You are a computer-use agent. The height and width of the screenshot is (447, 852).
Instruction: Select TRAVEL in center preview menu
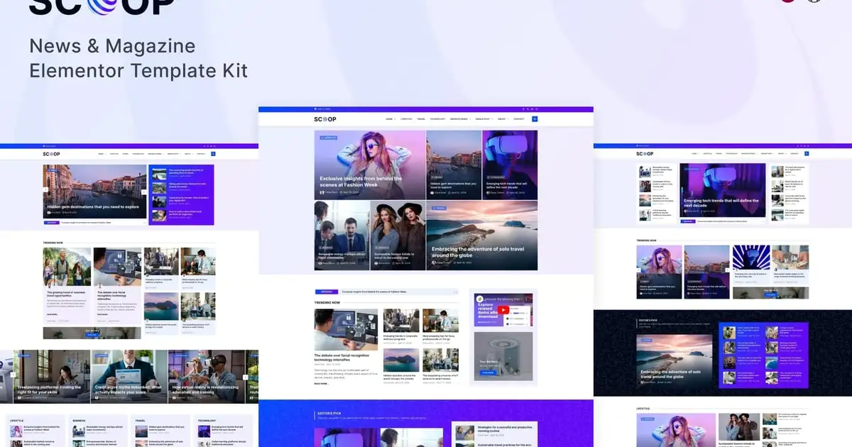(422, 119)
